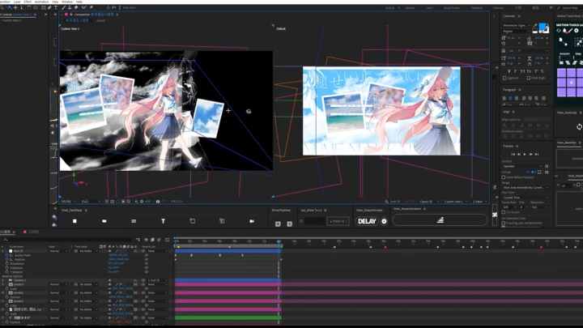The height and width of the screenshot is (328, 583).
Task: Click the DELAY button
Action: pos(367,221)
